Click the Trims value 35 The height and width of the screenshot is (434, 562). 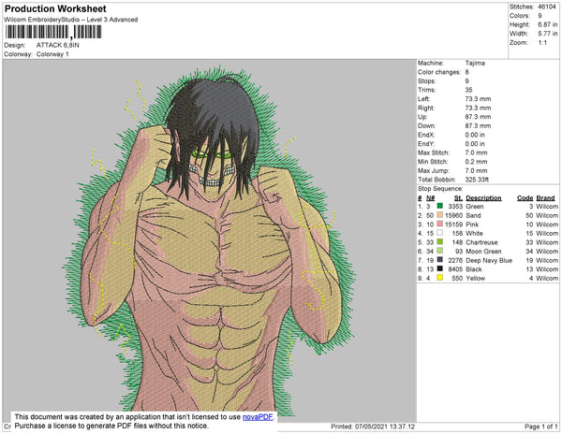[x=468, y=90]
